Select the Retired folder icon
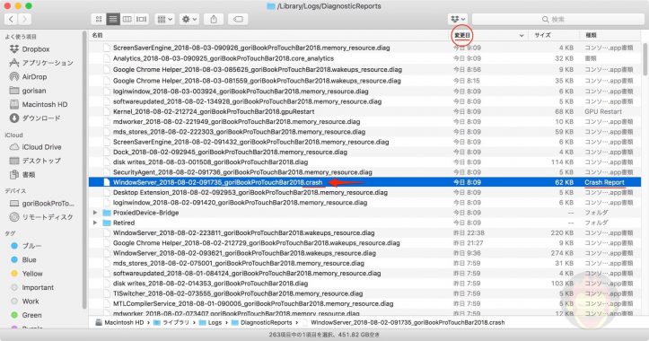This screenshot has height=341, width=649. click(107, 223)
